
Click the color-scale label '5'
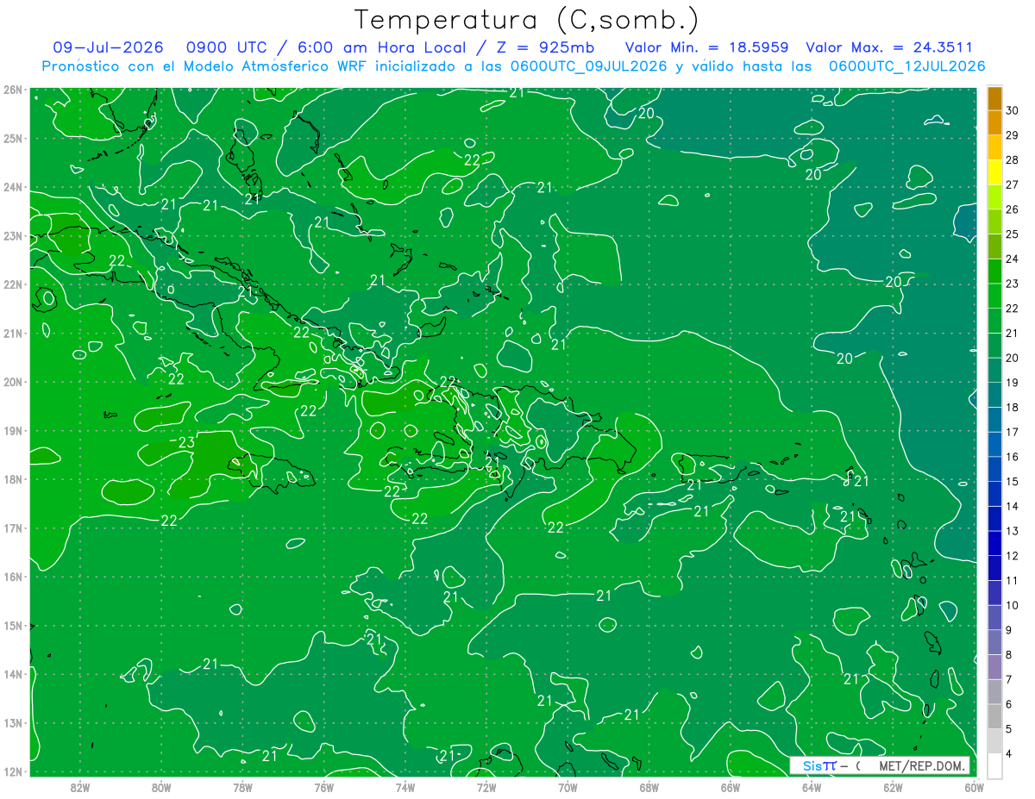1010,728
